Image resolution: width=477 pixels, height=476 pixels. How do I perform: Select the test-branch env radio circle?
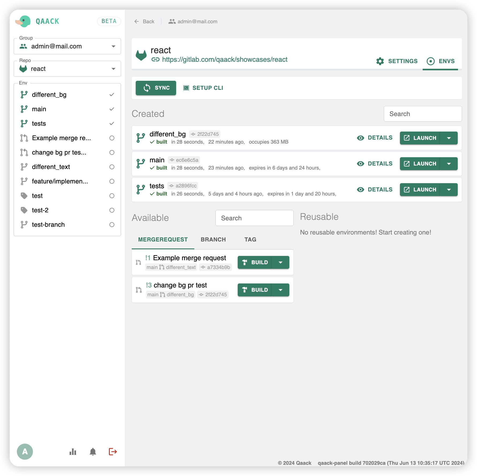click(x=112, y=225)
